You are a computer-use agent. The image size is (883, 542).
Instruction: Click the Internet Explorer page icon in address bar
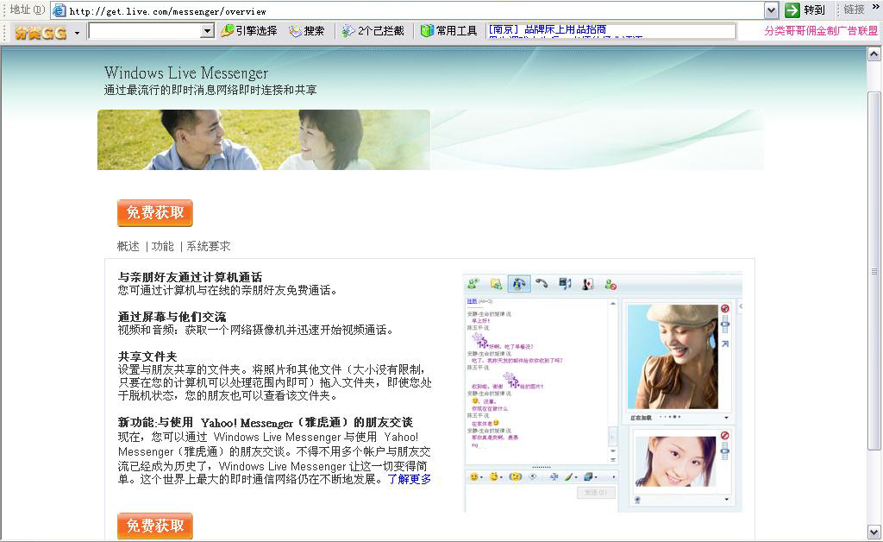click(x=59, y=10)
